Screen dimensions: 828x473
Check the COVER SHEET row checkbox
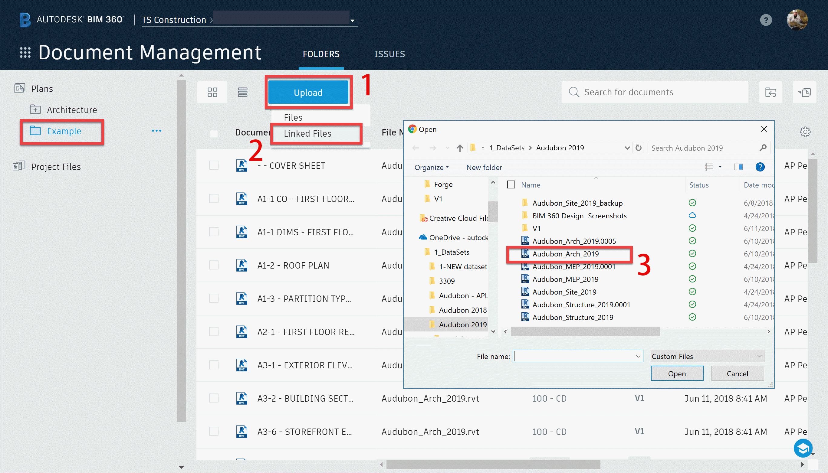[x=214, y=165]
